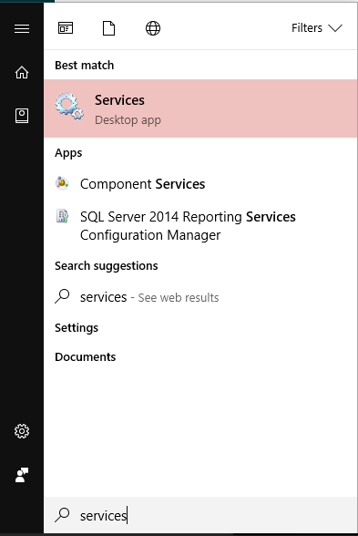Open the Notebook icon in the sidebar
Image resolution: width=358 pixels, height=536 pixels.
point(22,116)
